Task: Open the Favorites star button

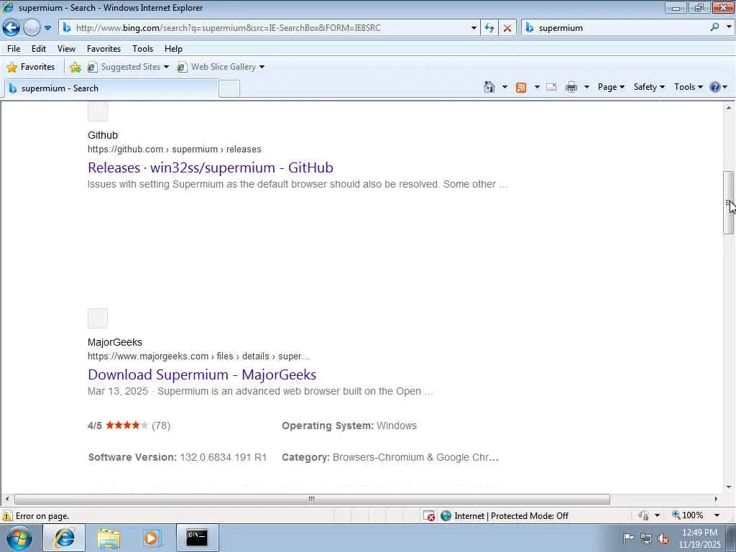Action: 30,67
